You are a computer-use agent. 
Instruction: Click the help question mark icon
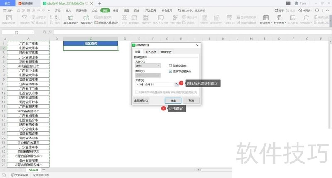[317, 10]
